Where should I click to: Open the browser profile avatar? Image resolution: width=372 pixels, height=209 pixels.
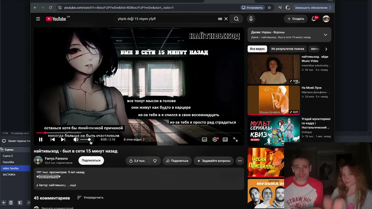288,8
